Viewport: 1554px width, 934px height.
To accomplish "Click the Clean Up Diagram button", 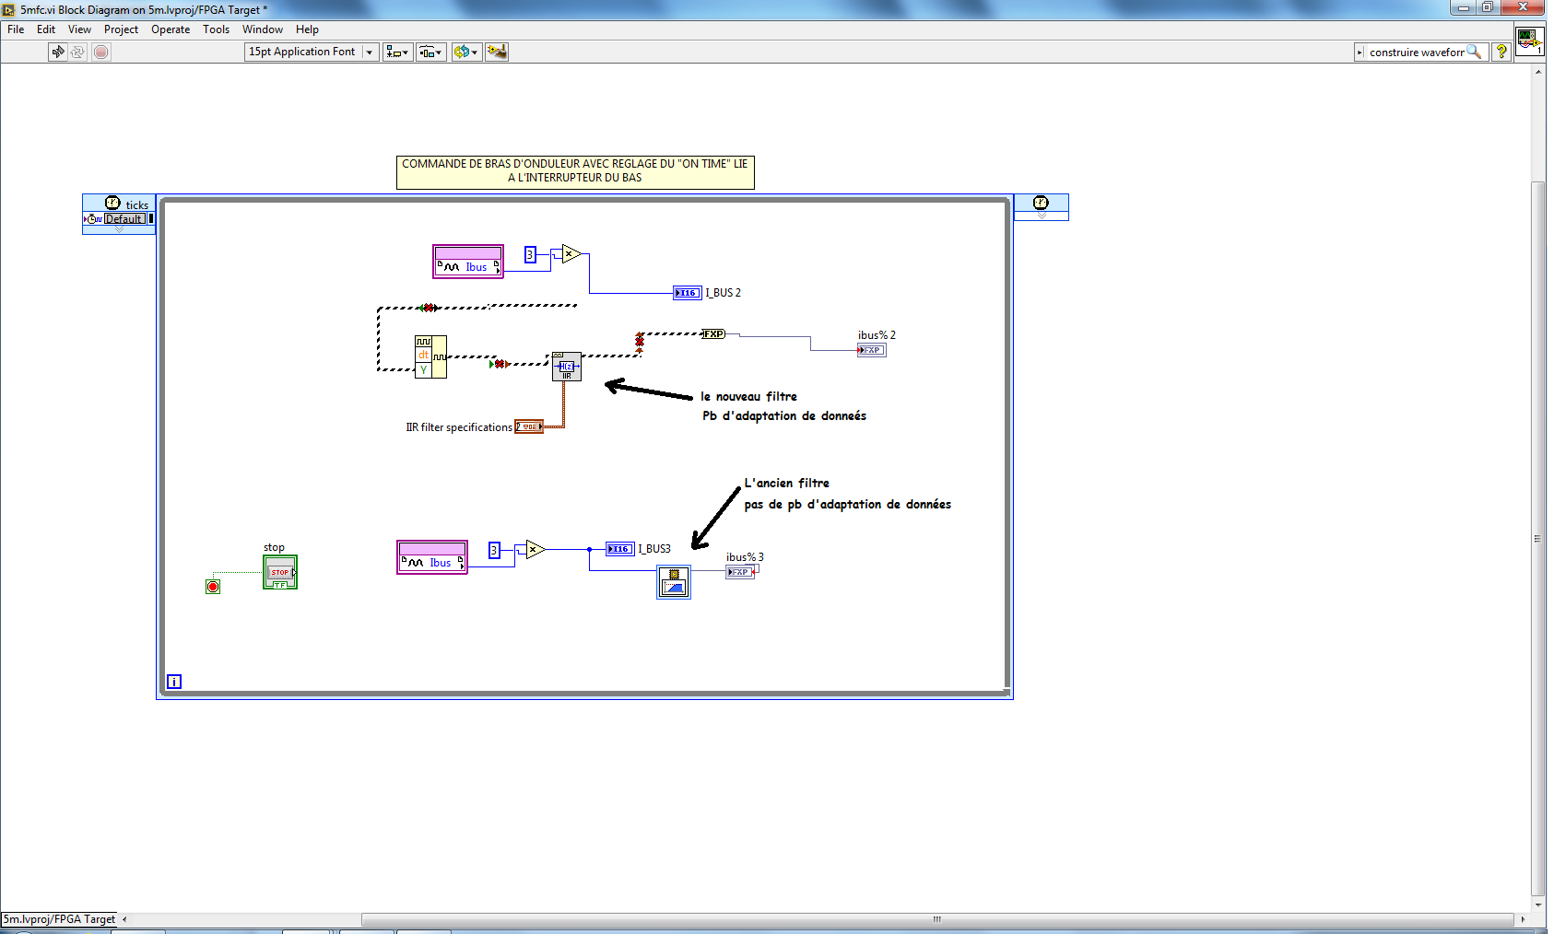I will [497, 52].
